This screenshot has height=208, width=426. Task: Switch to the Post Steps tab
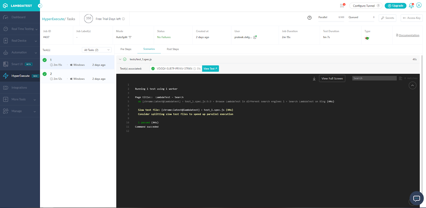point(173,49)
